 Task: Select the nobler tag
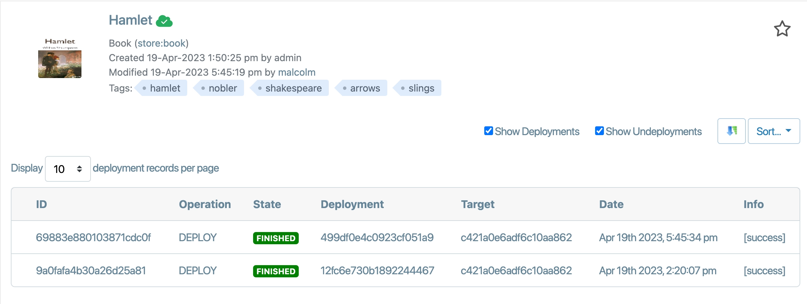(x=222, y=88)
